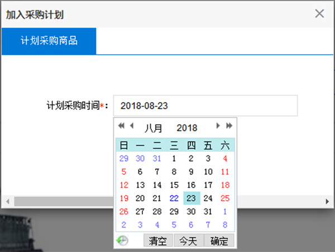Viewport: 335px width, 252px height.
Task: Go to previous month in calendar
Action: coord(132,126)
